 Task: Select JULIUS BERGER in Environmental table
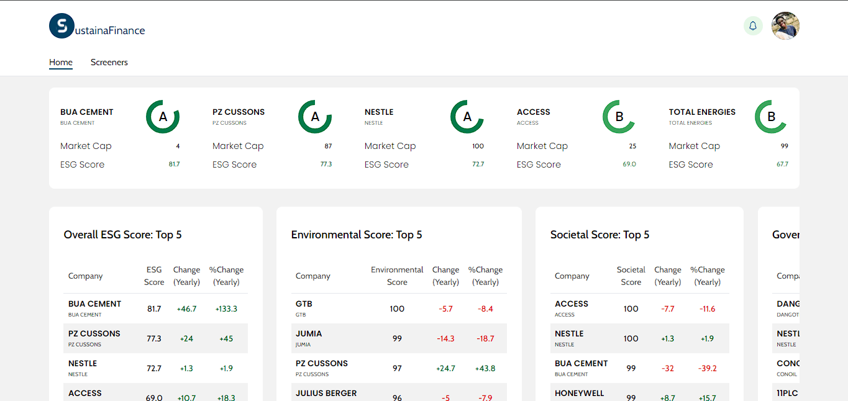click(399, 392)
